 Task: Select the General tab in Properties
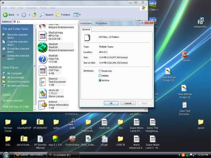[86, 30]
